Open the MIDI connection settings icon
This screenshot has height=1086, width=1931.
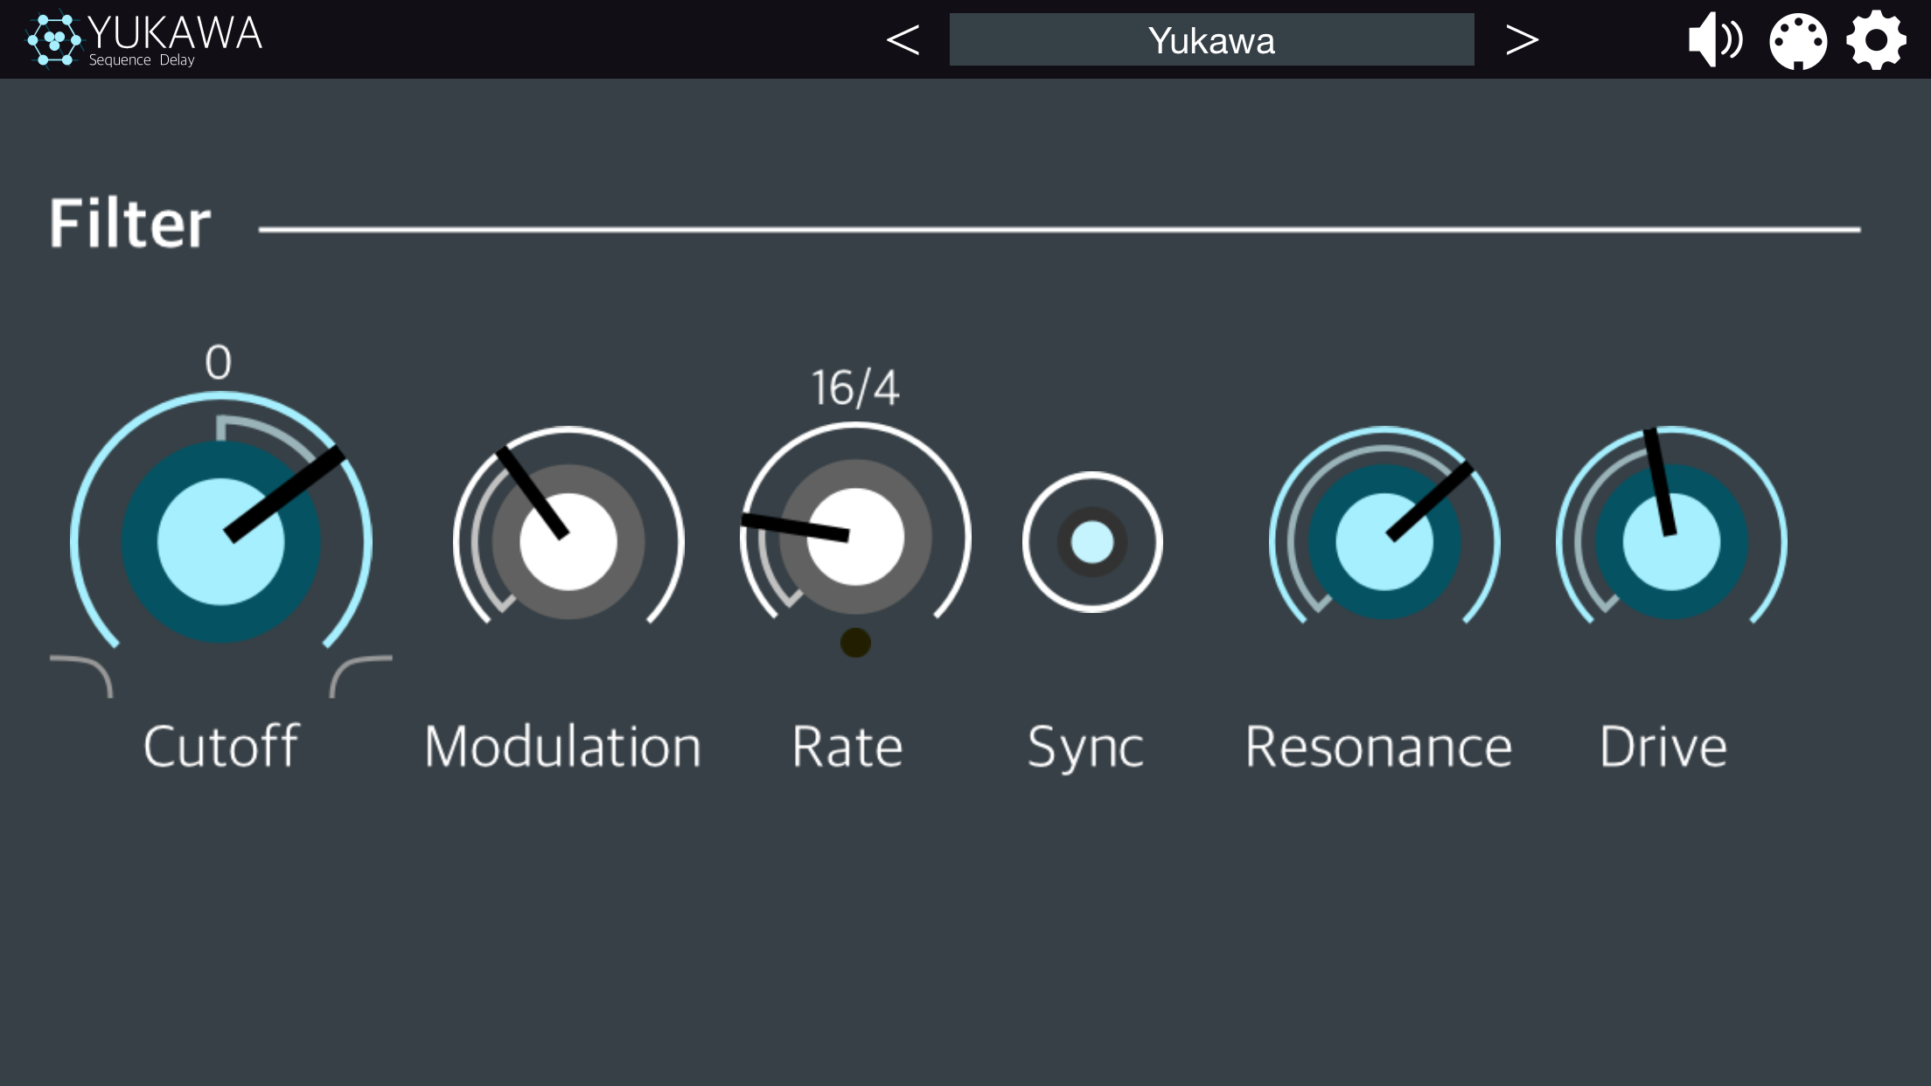coord(1799,38)
